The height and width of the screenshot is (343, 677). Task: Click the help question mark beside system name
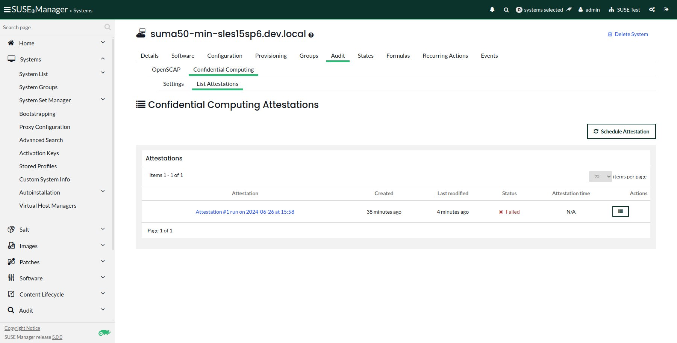coord(311,35)
